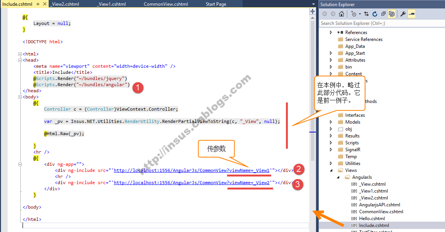Open the document tab overflow dropdown
The height and width of the screenshot is (232, 445).
[x=313, y=4]
